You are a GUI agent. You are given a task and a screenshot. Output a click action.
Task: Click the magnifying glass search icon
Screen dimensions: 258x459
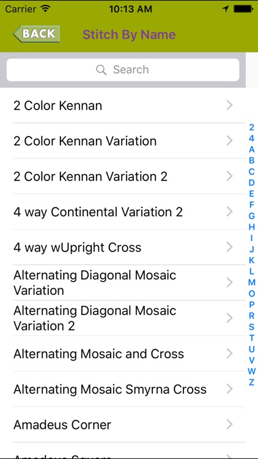click(101, 70)
